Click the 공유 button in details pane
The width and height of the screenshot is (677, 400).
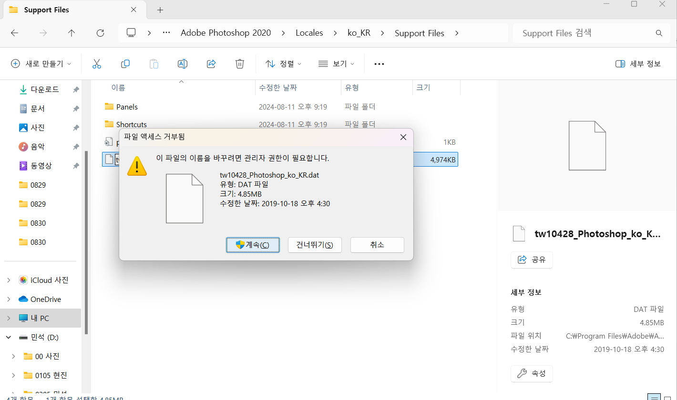[532, 260]
